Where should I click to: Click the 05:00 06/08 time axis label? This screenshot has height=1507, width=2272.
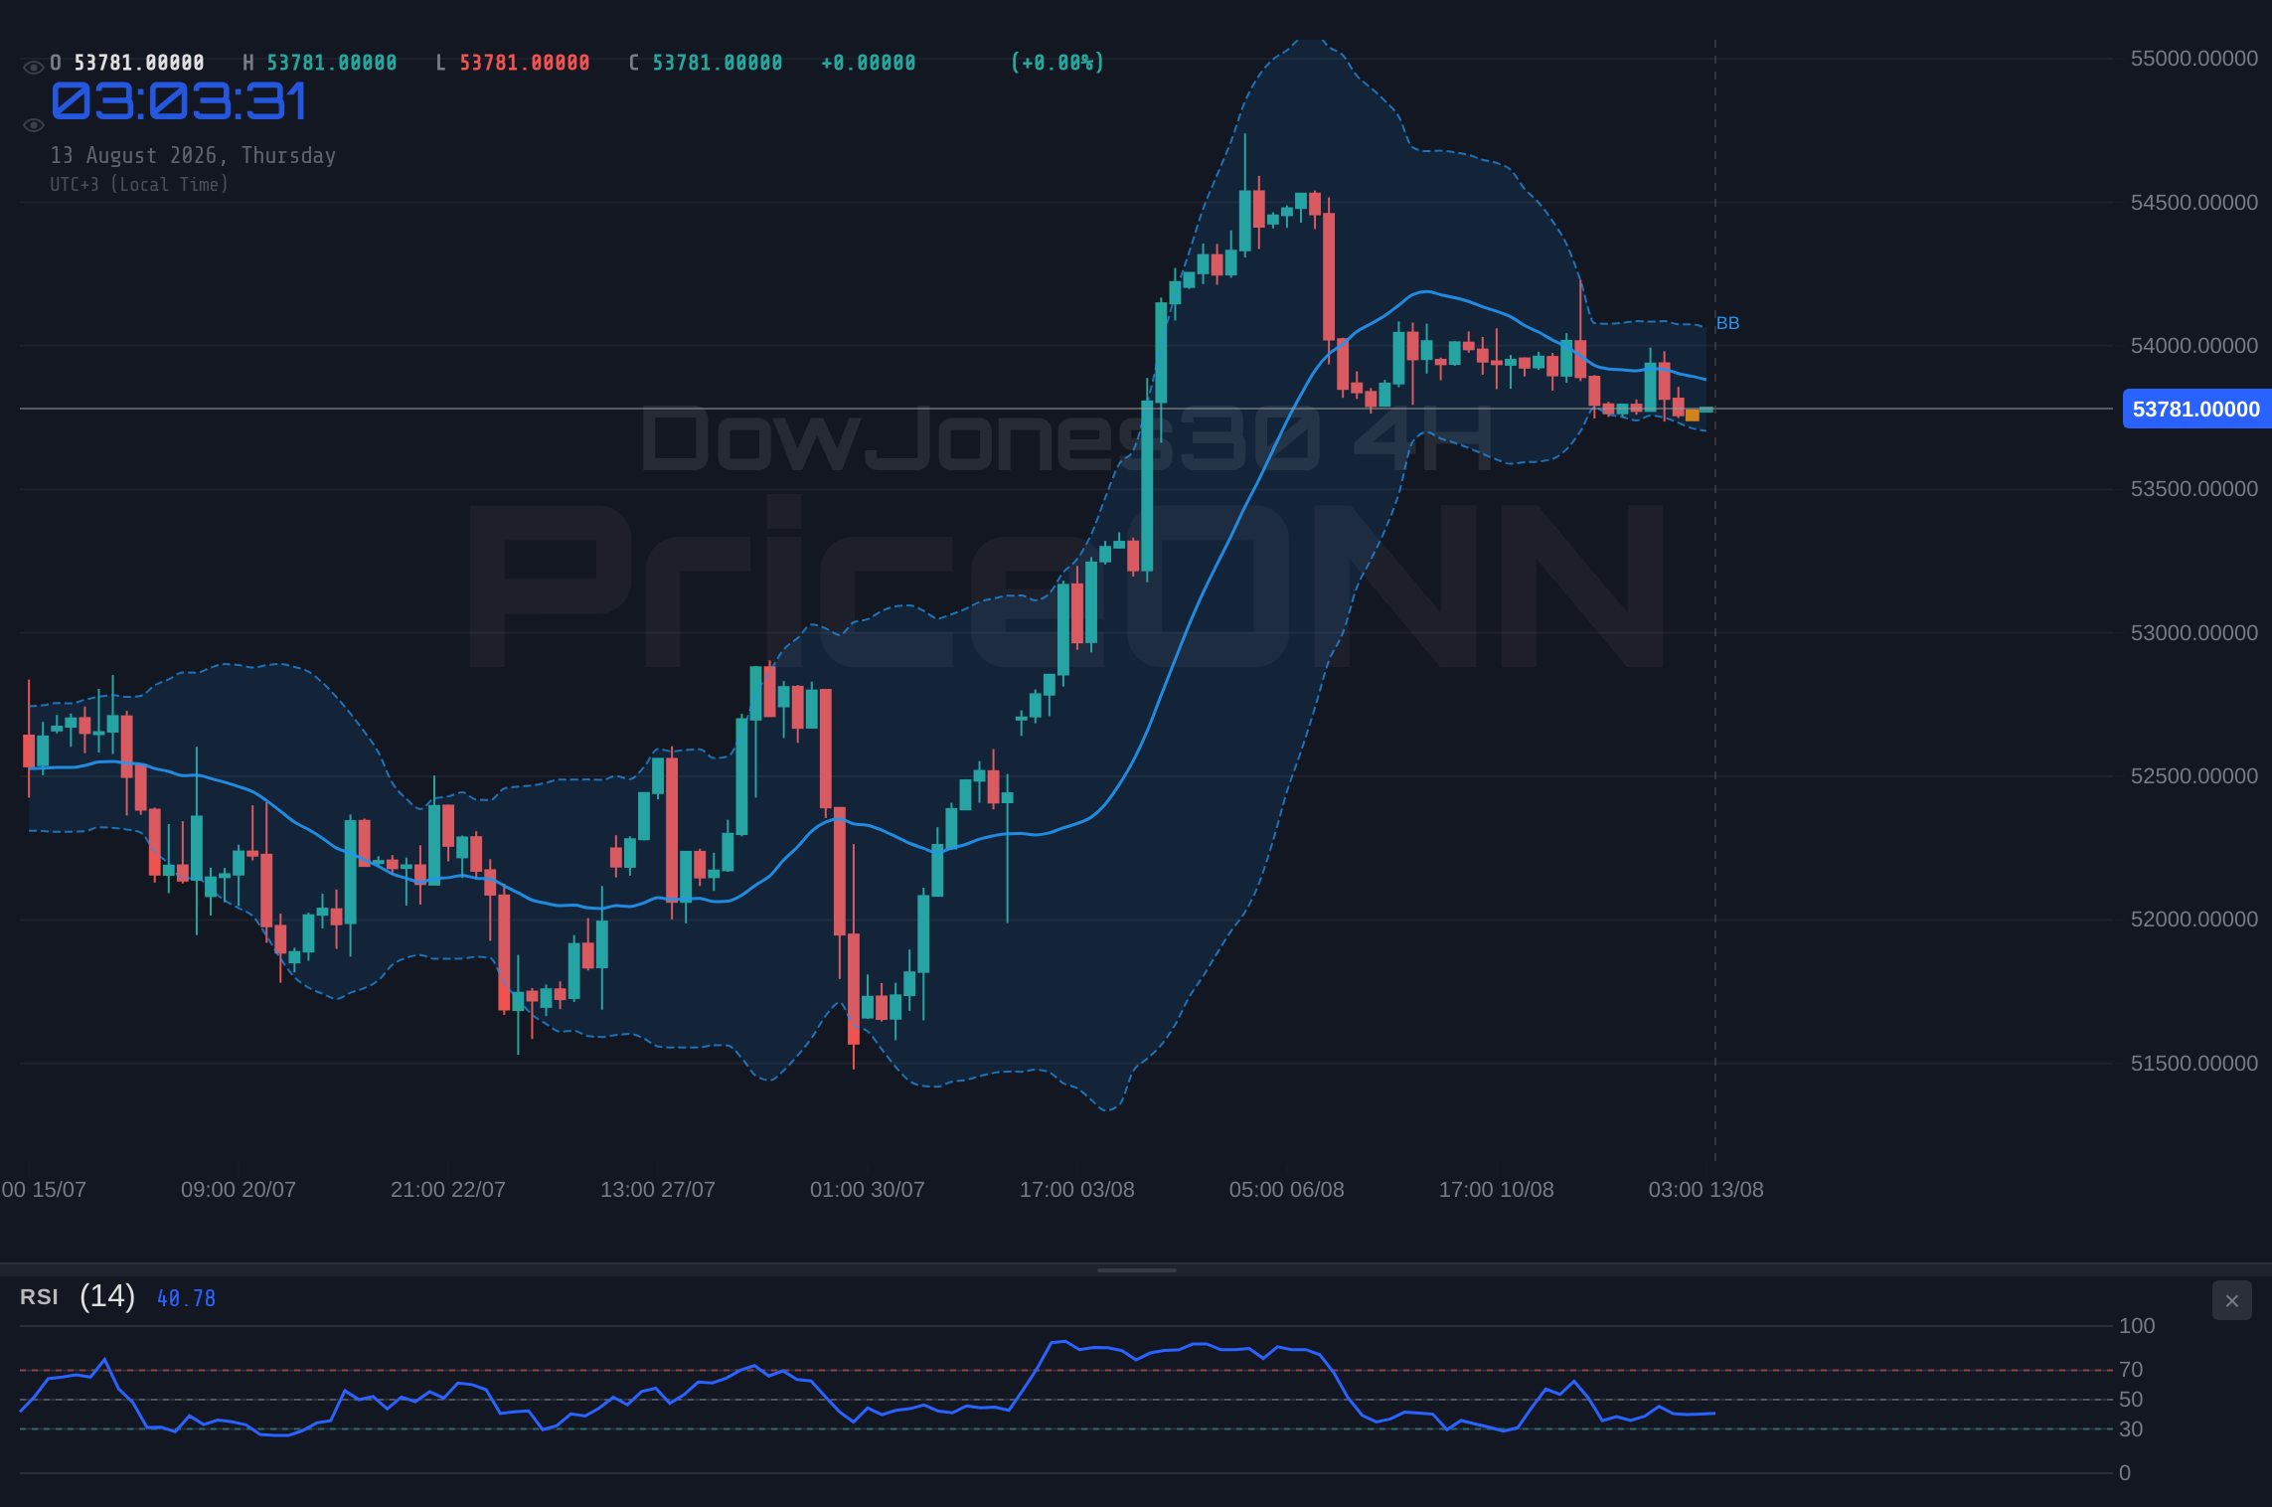[1287, 1190]
